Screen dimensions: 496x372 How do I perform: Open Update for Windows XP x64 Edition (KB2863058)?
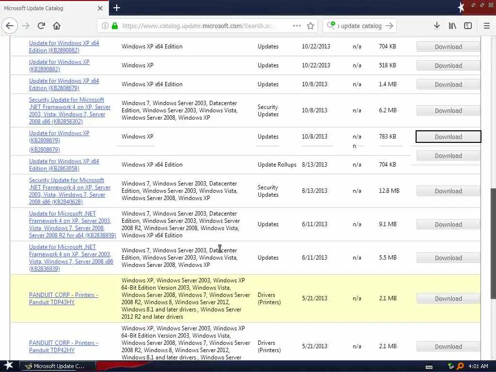click(64, 165)
